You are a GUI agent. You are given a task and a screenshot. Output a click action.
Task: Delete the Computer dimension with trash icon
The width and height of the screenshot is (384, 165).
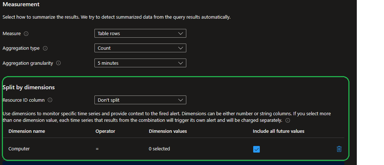click(x=339, y=149)
